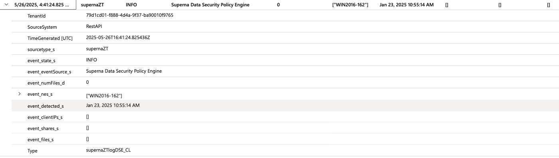Image resolution: width=559 pixels, height=158 pixels.
Task: Select Superna Data Security Policy Engine detail value
Action: click(x=124, y=71)
